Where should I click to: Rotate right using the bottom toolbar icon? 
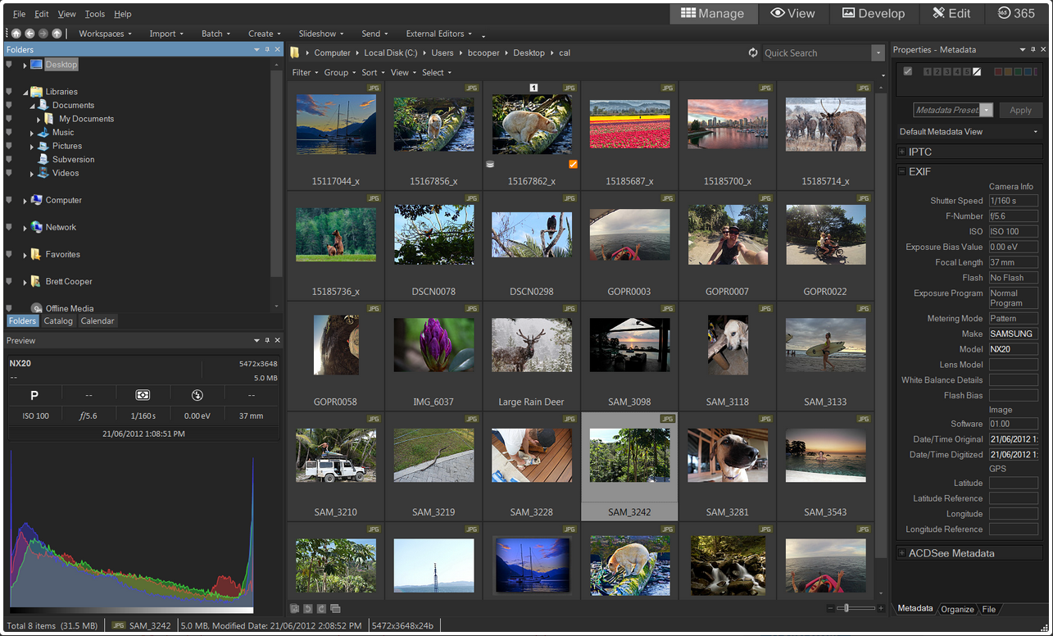coord(321,608)
